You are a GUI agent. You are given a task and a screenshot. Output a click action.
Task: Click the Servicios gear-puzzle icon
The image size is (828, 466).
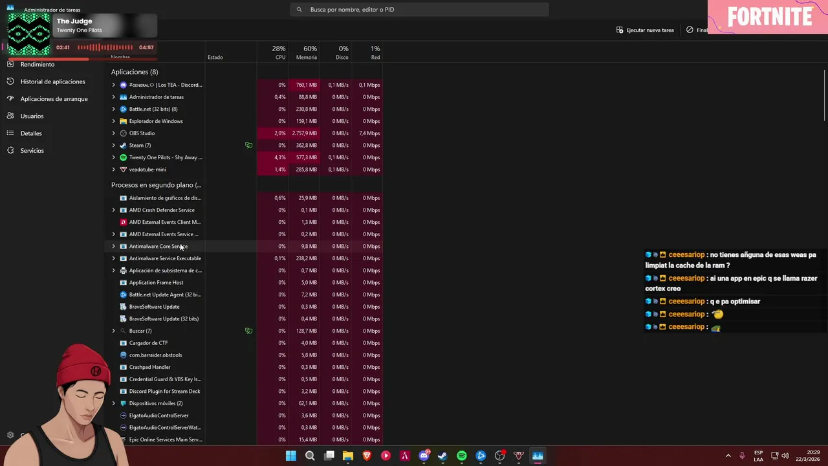(10, 150)
